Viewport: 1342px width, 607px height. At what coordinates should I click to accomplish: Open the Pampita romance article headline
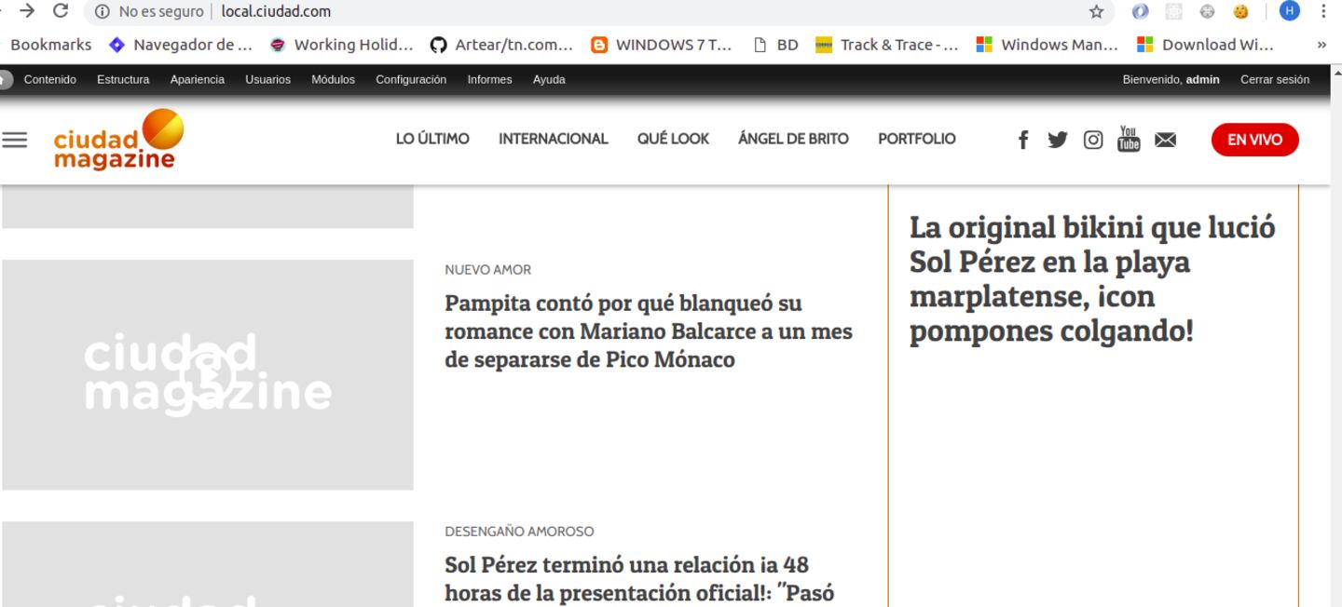pyautogui.click(x=648, y=331)
